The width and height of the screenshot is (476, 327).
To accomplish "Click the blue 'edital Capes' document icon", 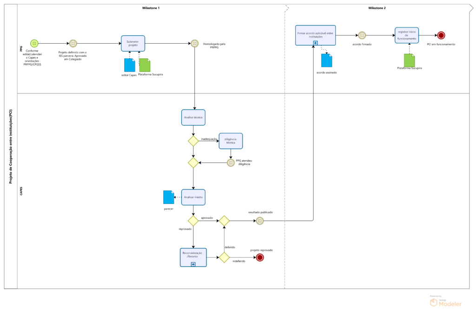I will pos(129,65).
